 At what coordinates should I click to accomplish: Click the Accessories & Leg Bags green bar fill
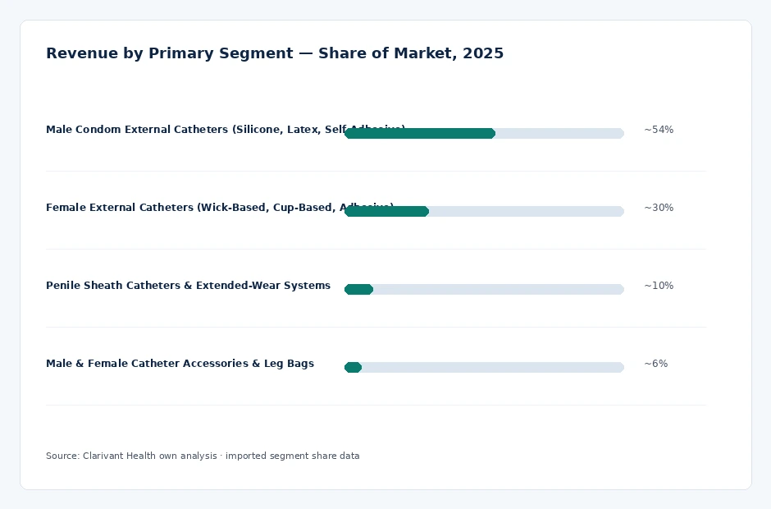(x=353, y=367)
